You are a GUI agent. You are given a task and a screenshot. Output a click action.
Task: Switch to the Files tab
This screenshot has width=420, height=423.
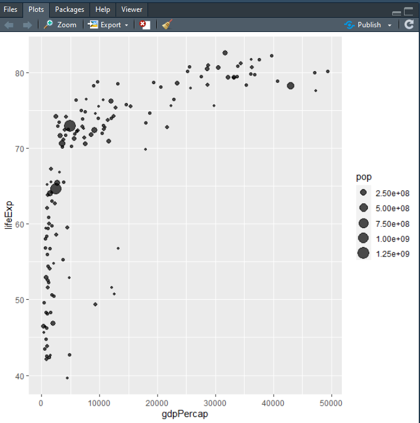[11, 9]
